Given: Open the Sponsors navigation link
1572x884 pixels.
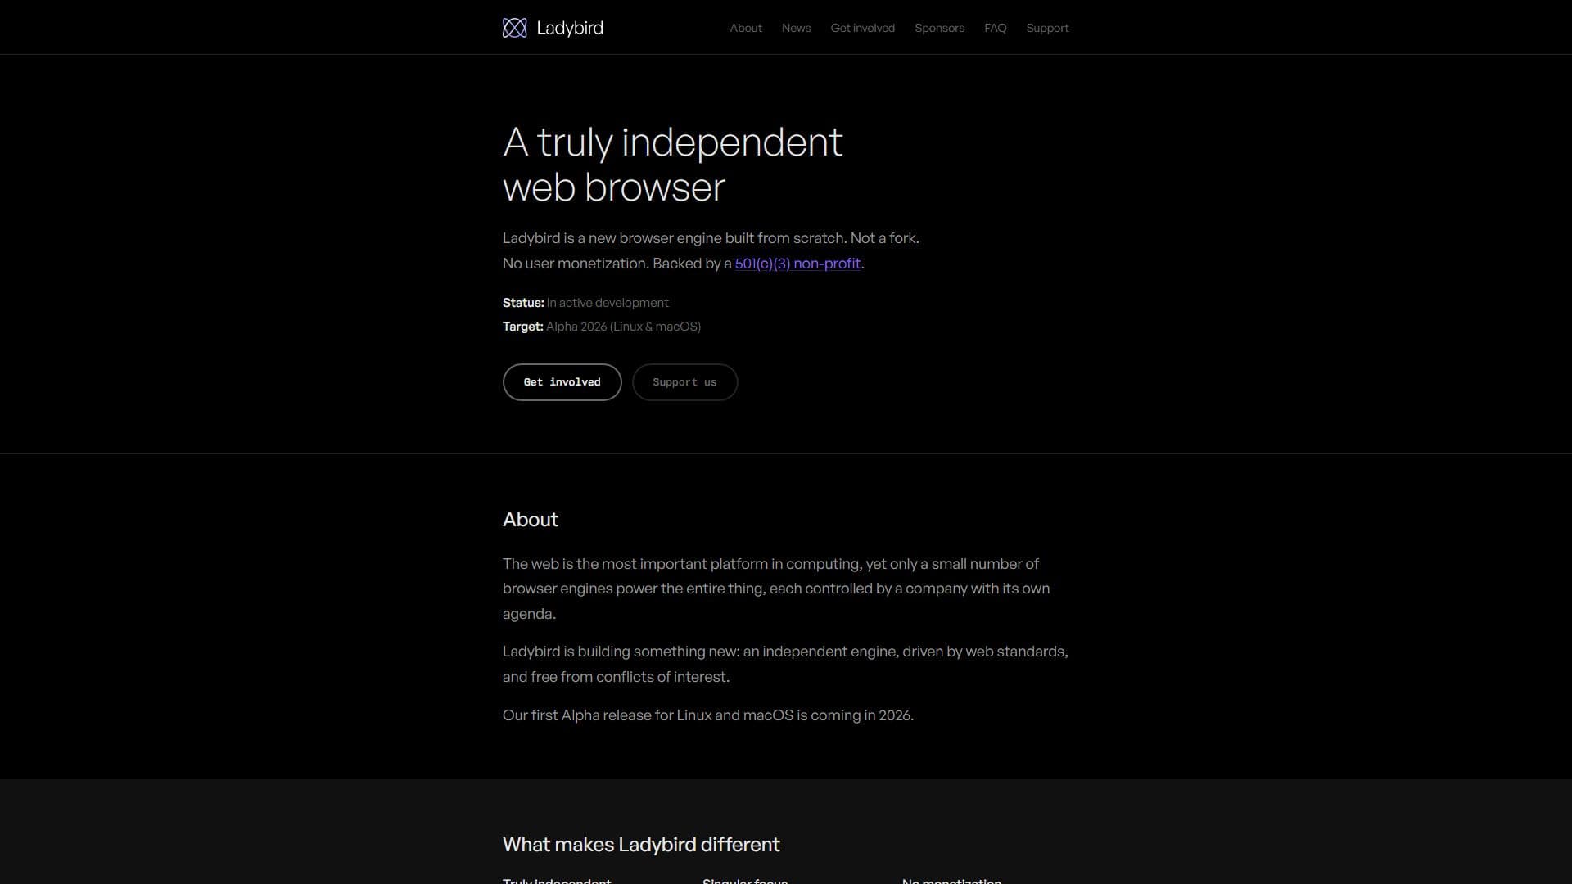Looking at the screenshot, I should tap(939, 28).
